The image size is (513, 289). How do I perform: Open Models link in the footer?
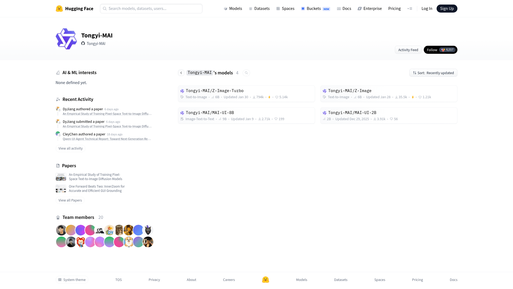click(x=302, y=280)
